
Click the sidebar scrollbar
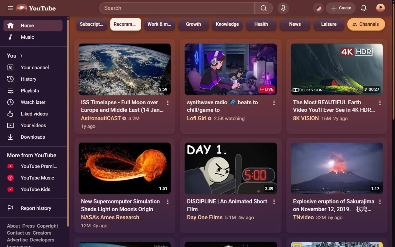tap(68, 124)
